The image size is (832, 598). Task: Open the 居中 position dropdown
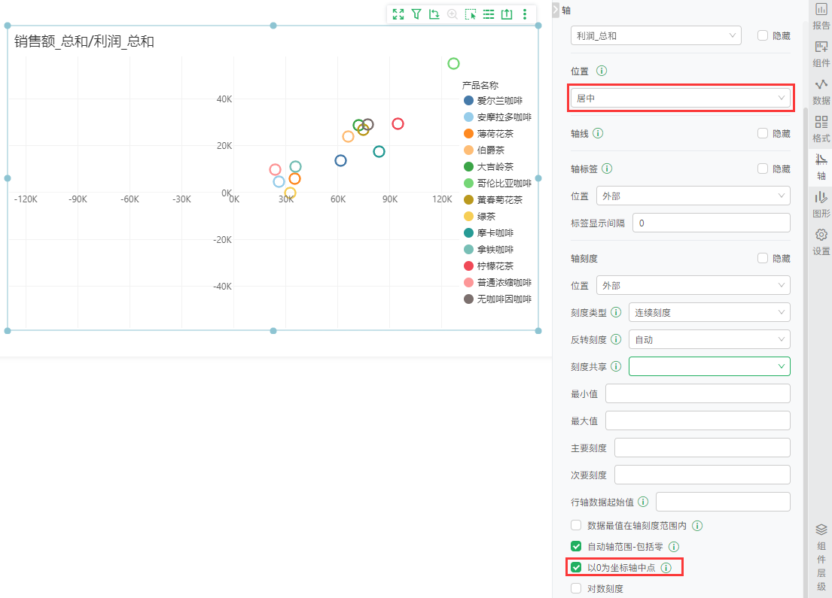click(x=680, y=98)
